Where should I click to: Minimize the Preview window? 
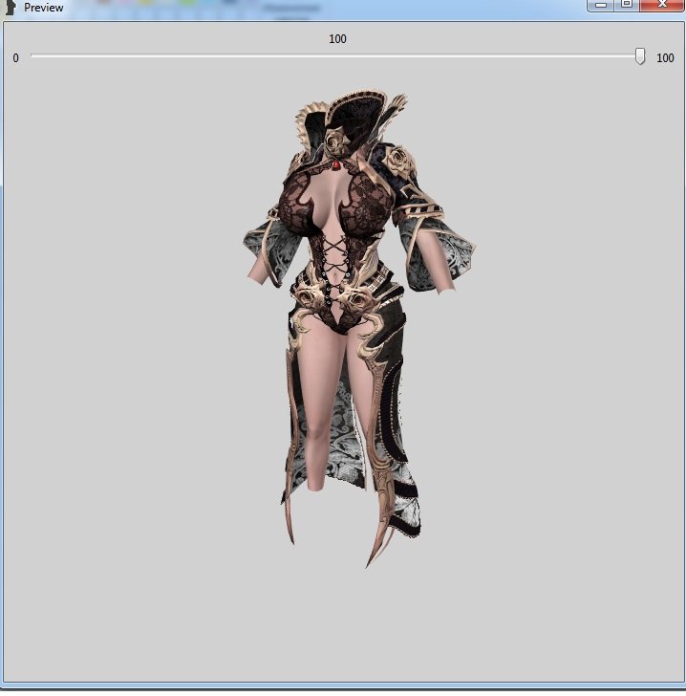tap(601, 5)
